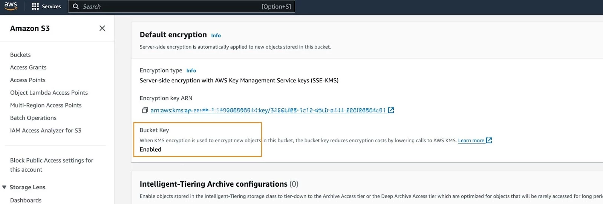Open Object Lambda Access Points
The height and width of the screenshot is (204, 603).
tap(49, 93)
